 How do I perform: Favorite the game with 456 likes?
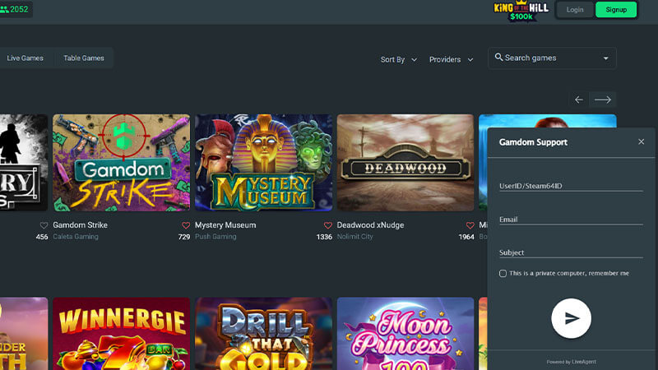pos(44,225)
